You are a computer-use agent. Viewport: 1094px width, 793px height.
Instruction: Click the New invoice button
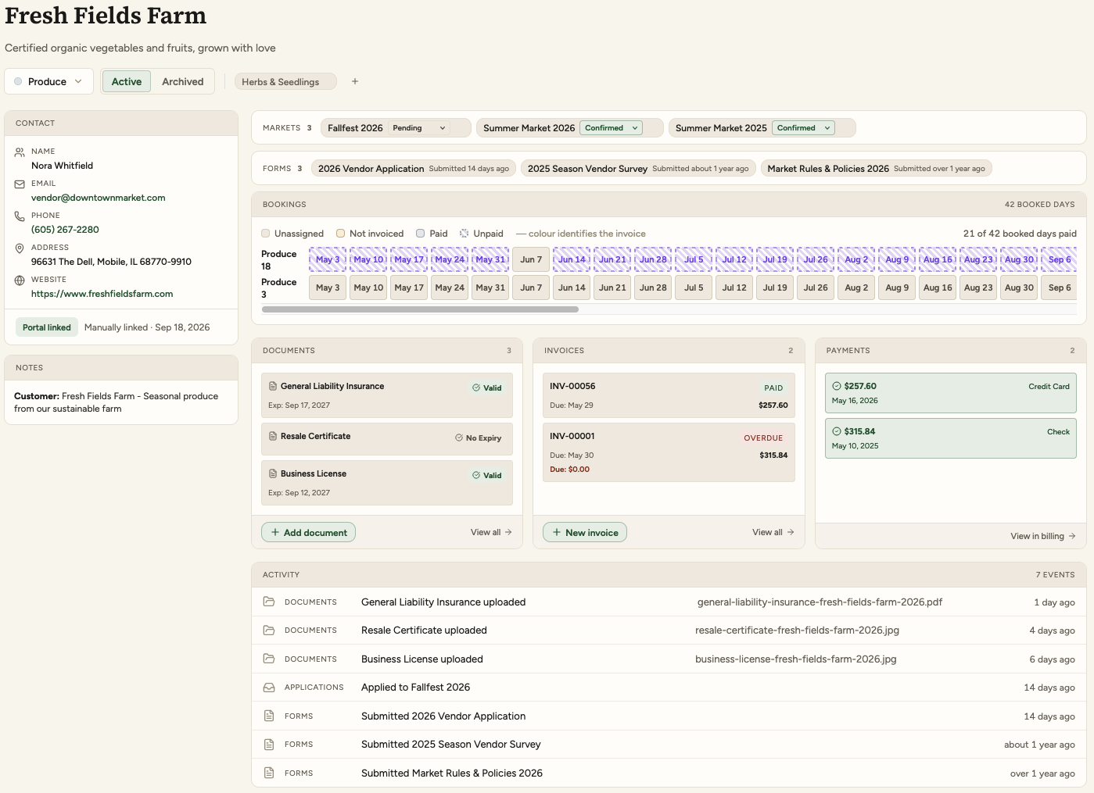pos(585,532)
